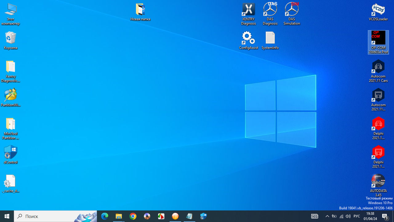394x222 pixels.
Task: Select the Xentry Diagnostic folder icon
Action: click(10, 71)
